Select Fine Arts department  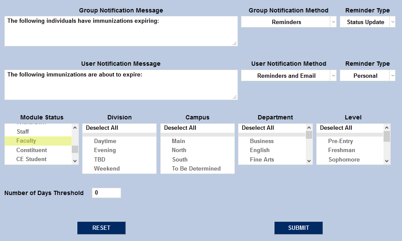click(272, 159)
